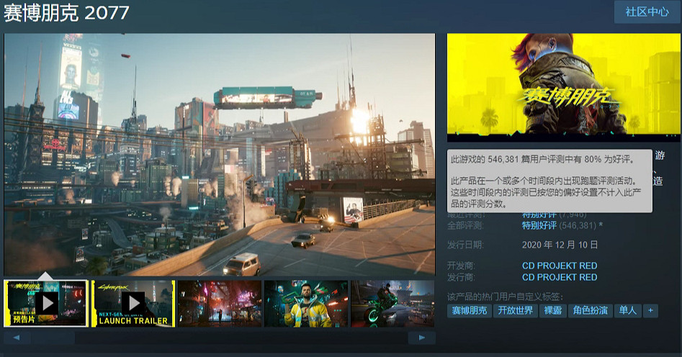
Task: Open the publisher CD PROJEKT RED link
Action: click(x=559, y=277)
